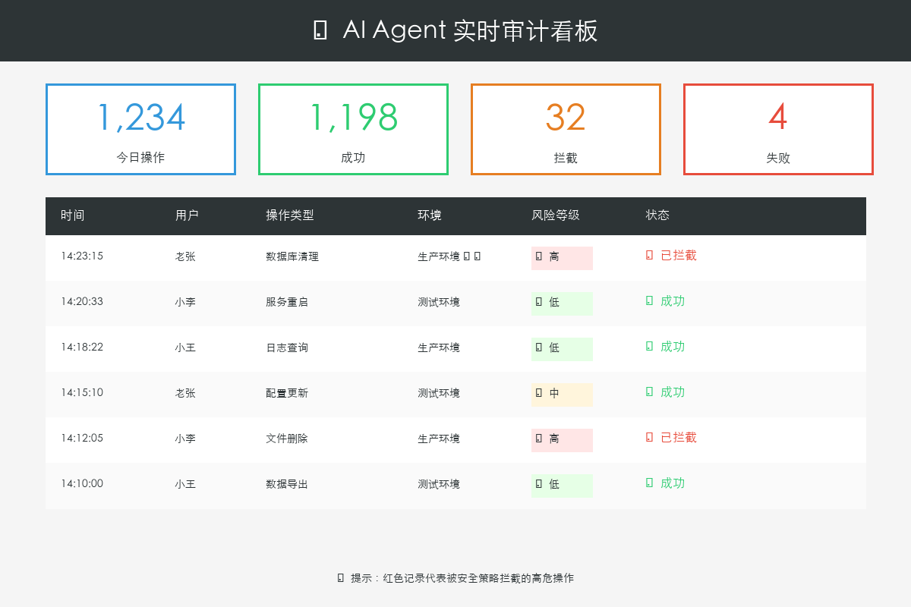Select the 14:20:33 timestamp cell

coord(82,302)
